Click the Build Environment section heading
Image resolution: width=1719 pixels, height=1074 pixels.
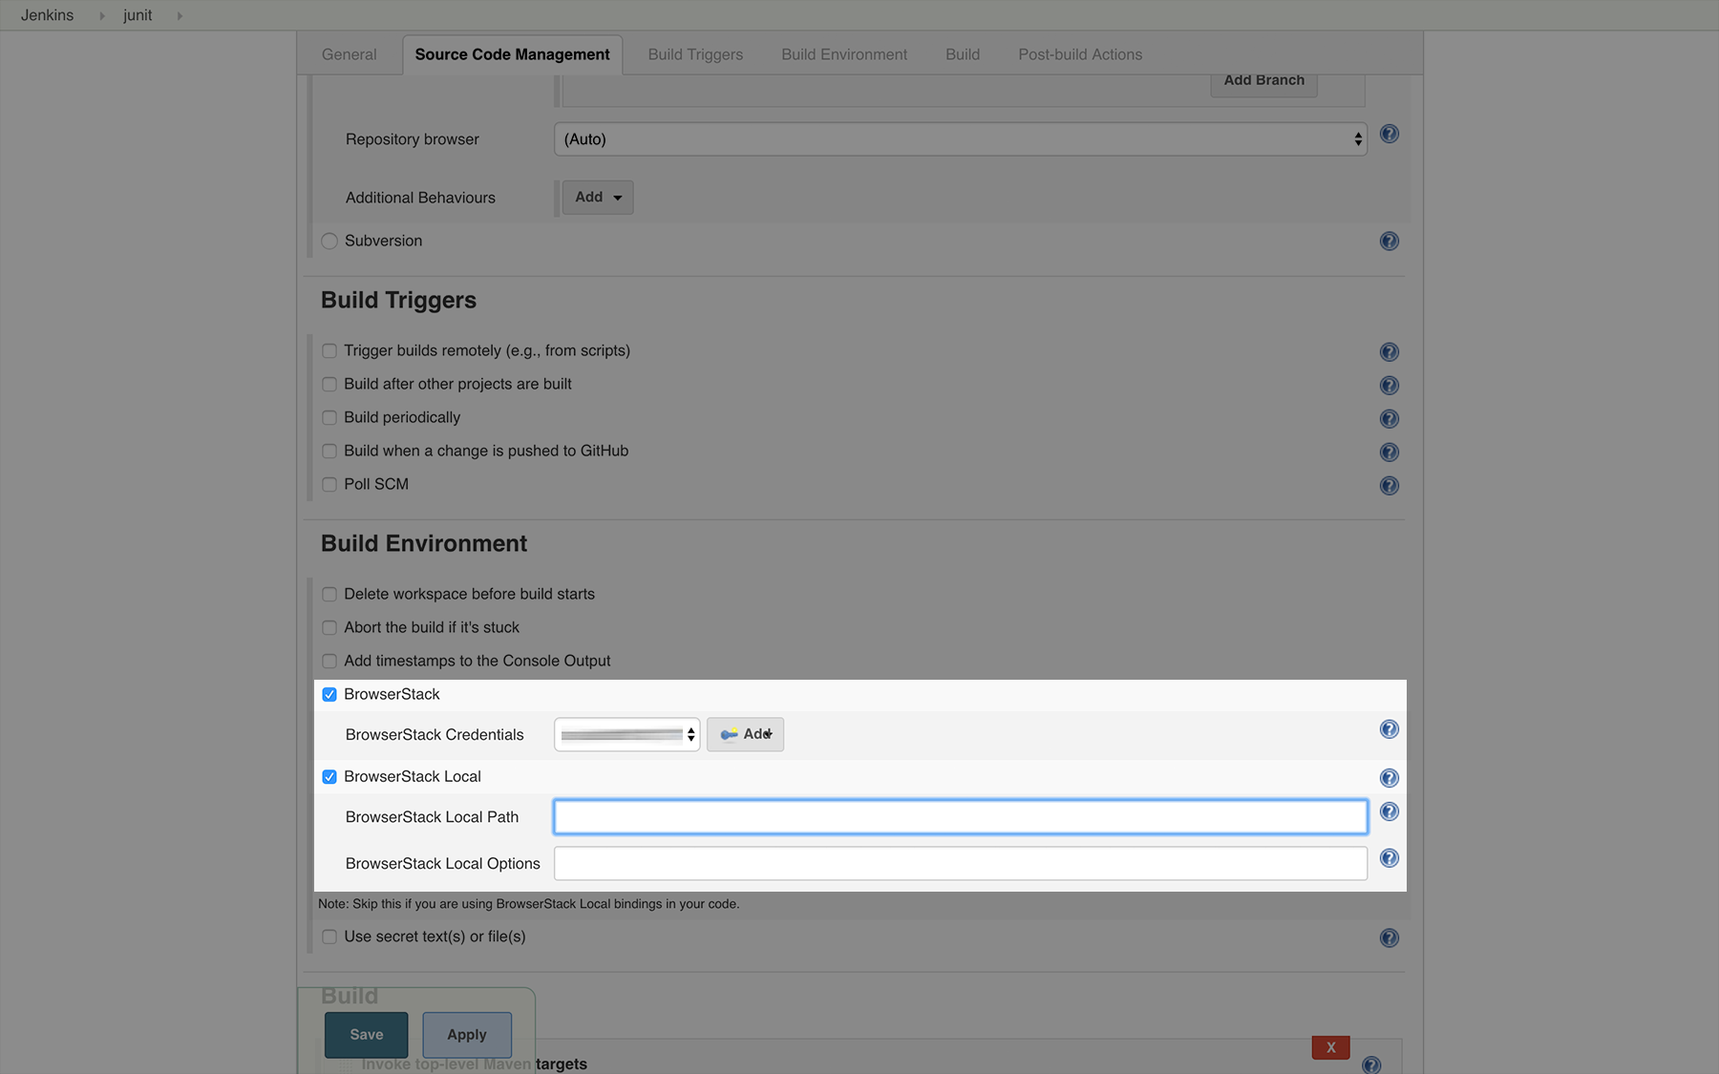pyautogui.click(x=424, y=543)
